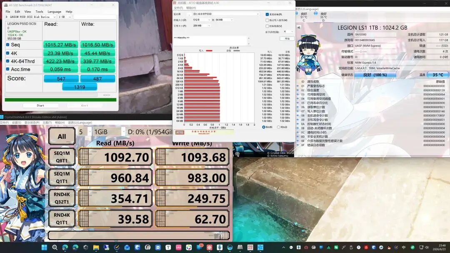The image size is (450, 253).
Task: Open taskbar Search magnifier icon
Action: pos(55,247)
